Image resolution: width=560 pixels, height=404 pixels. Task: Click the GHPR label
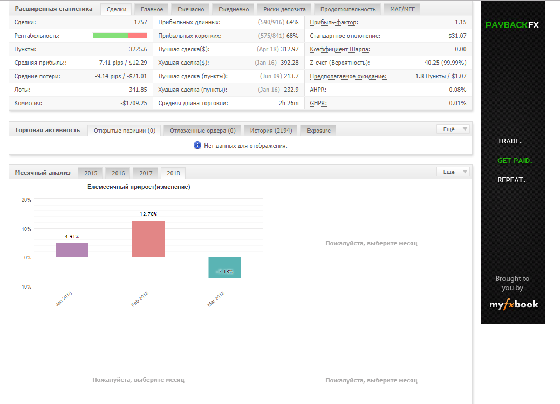318,103
